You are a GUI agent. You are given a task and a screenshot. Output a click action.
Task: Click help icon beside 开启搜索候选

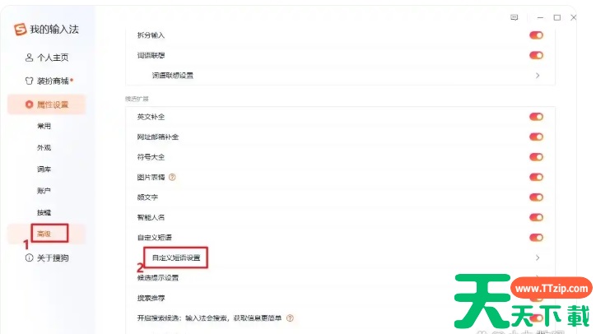coord(290,318)
